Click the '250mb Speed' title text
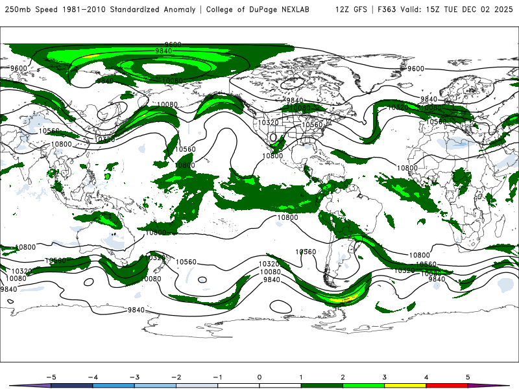The image size is (519, 389). (32, 10)
